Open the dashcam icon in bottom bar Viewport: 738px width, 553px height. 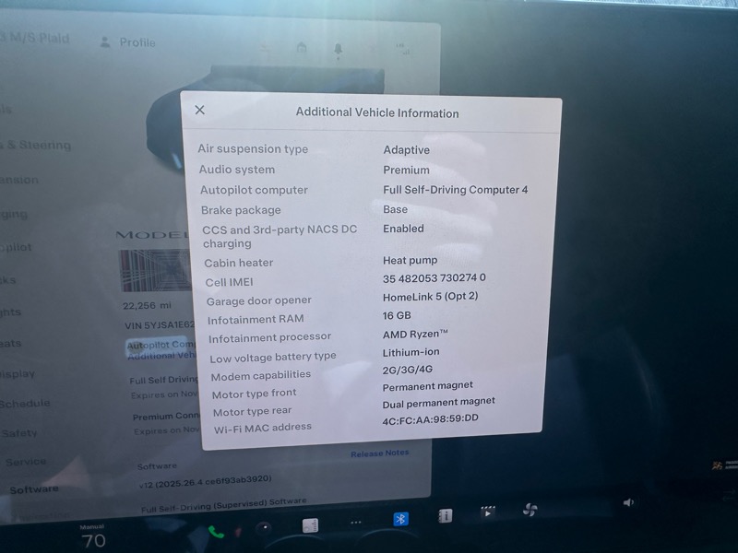(264, 528)
